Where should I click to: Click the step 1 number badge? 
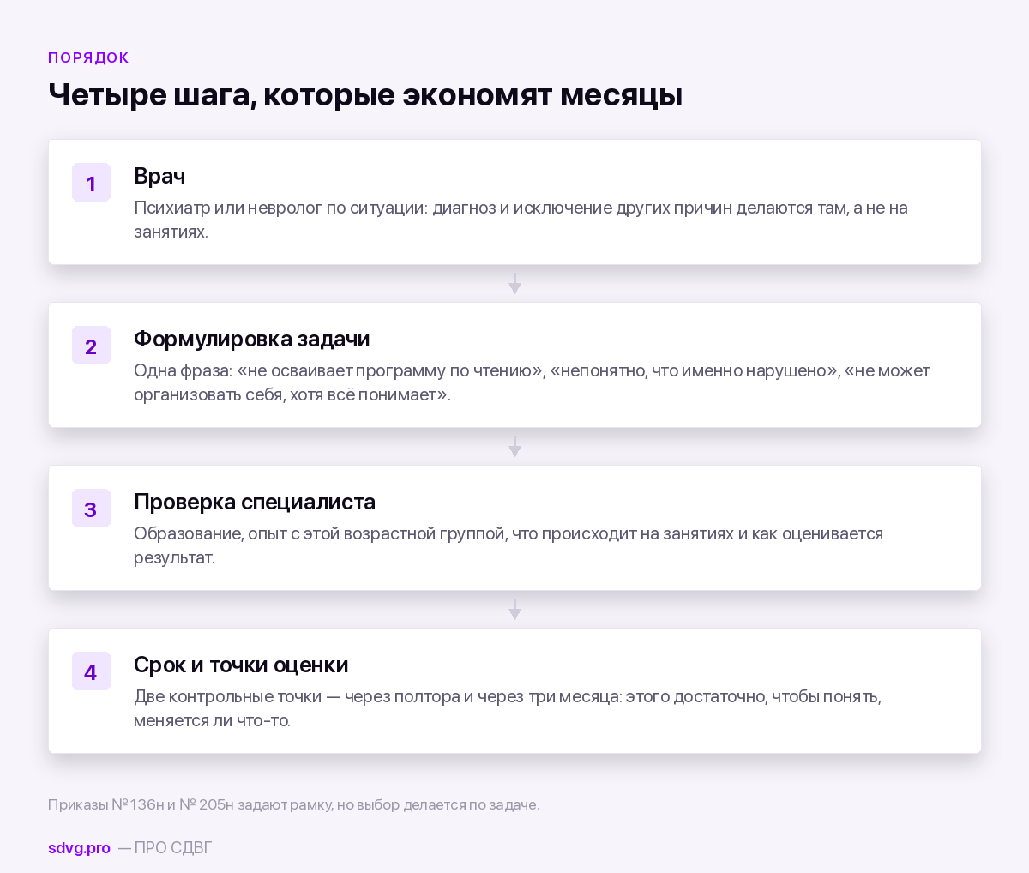[x=91, y=183]
